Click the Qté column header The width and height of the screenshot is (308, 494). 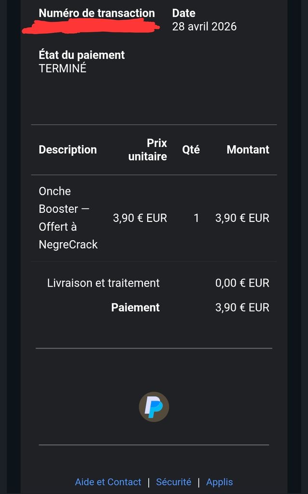pyautogui.click(x=191, y=150)
